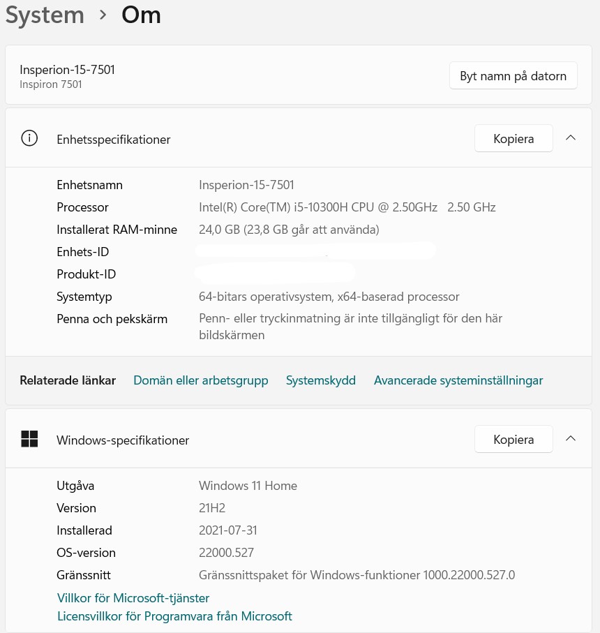Select the Gränssnittspaket för Windows-funktioner value

(x=357, y=575)
